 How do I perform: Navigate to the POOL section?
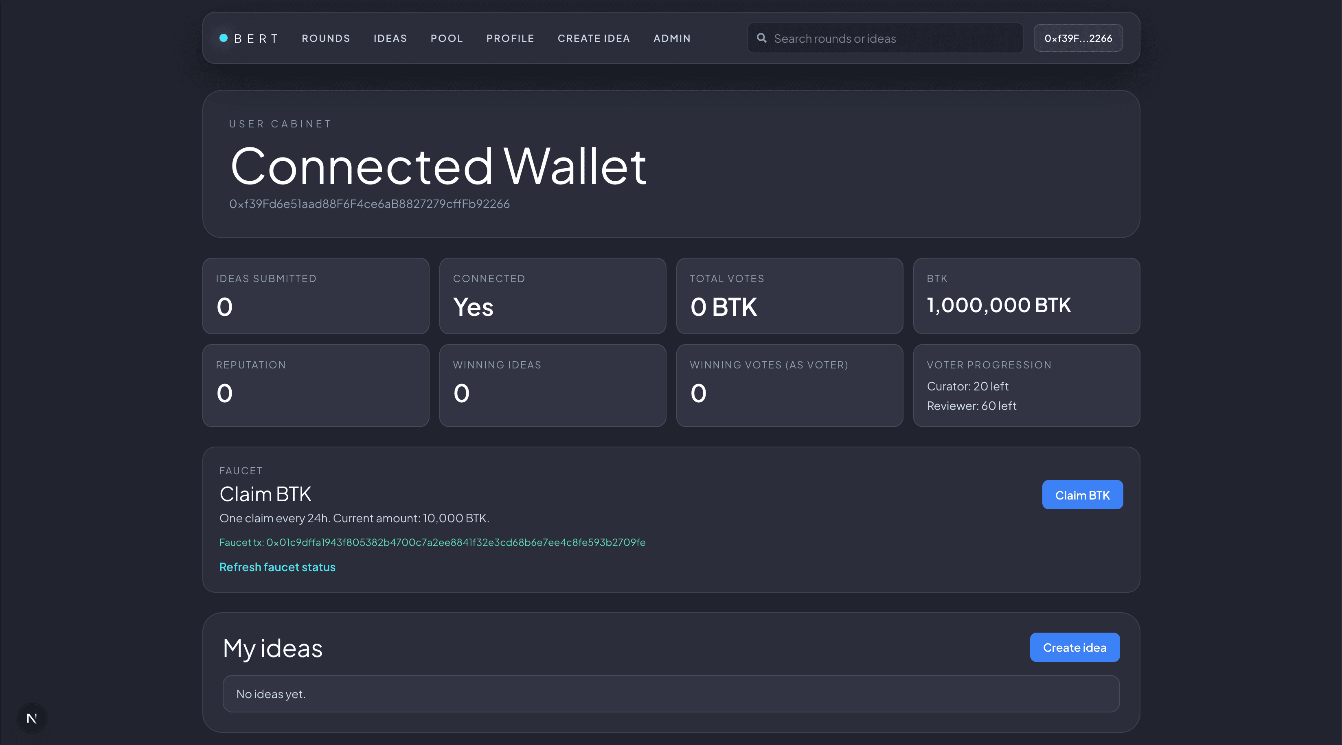click(x=447, y=38)
